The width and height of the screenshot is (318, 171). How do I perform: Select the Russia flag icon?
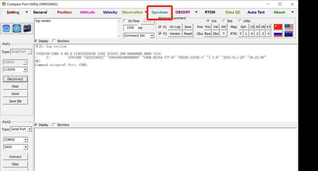278,34
